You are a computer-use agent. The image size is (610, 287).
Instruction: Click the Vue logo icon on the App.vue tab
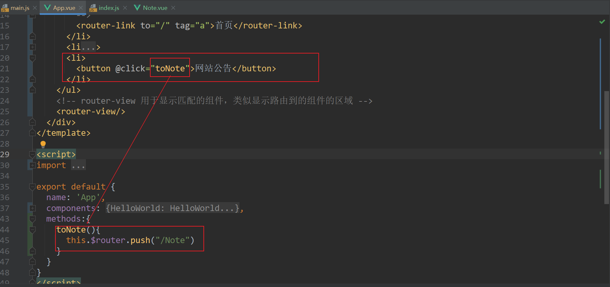pyautogui.click(x=48, y=7)
